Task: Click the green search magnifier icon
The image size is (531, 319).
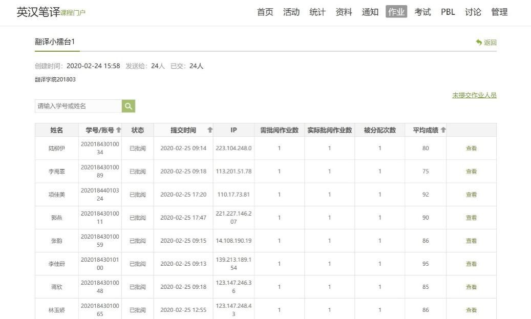Action: click(129, 106)
